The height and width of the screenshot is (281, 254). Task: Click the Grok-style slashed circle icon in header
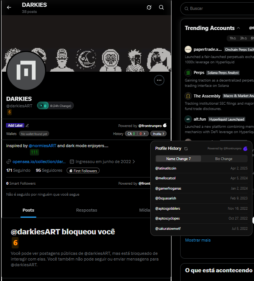pyautogui.click(x=149, y=7)
